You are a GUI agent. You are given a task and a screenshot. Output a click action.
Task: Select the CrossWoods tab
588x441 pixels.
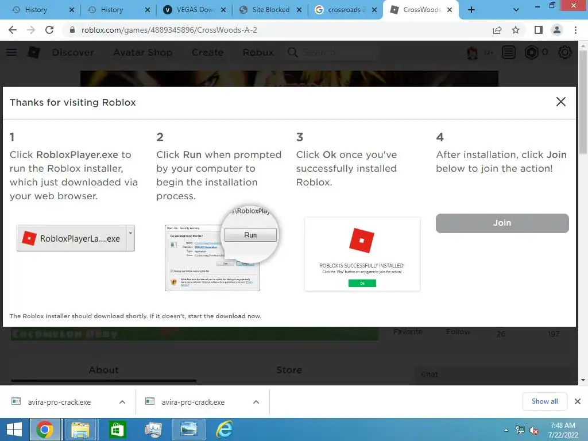pyautogui.click(x=421, y=10)
